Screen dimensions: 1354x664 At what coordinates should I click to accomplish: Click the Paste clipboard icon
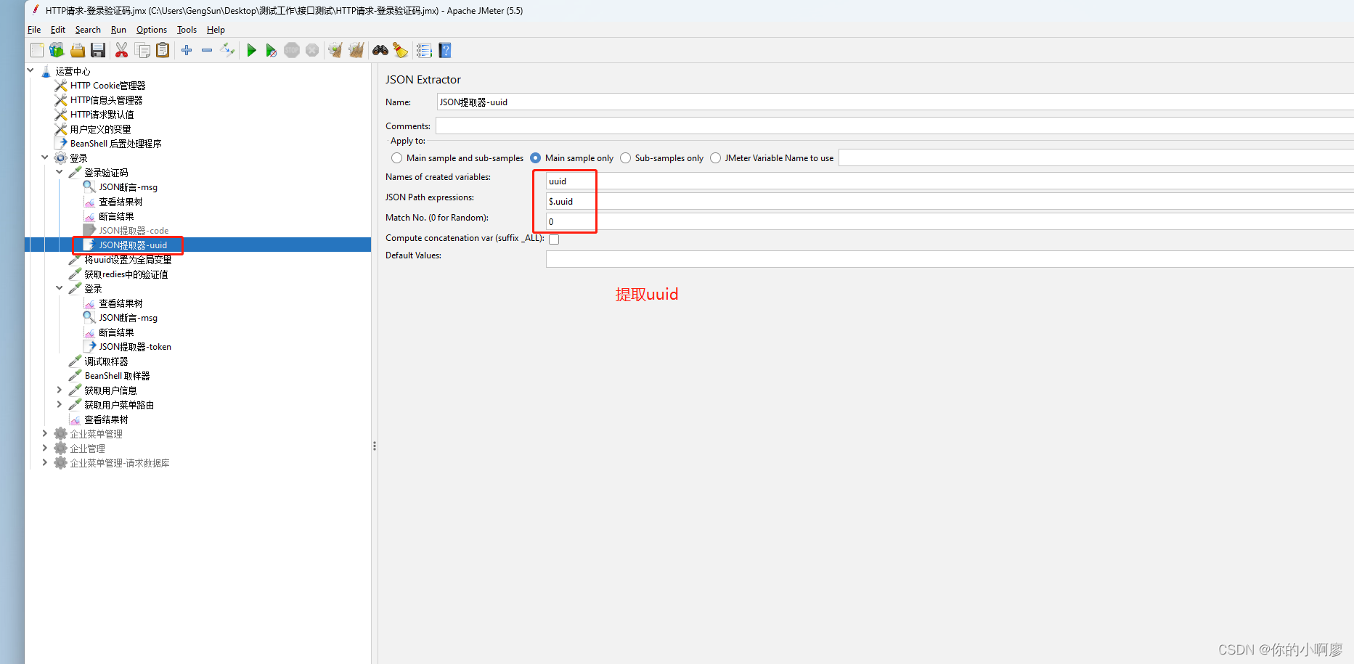(x=163, y=50)
